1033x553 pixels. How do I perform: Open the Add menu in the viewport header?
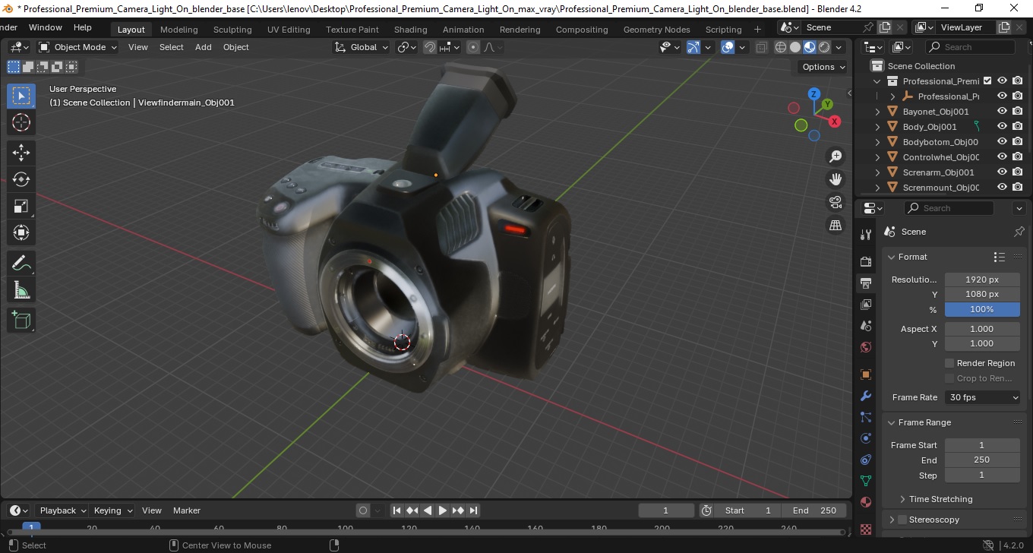(x=204, y=47)
